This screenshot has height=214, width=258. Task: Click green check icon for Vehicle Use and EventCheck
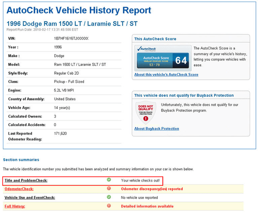pyautogui.click(x=109, y=197)
